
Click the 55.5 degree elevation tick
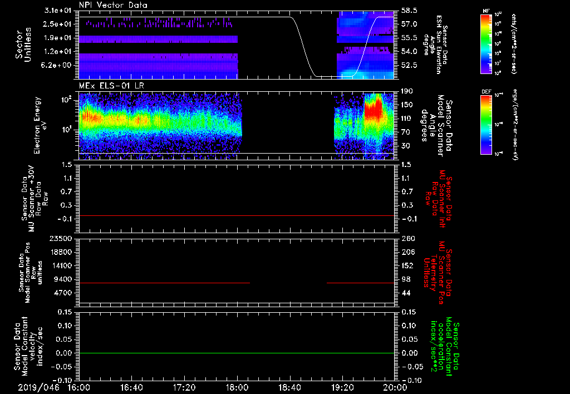409,38
